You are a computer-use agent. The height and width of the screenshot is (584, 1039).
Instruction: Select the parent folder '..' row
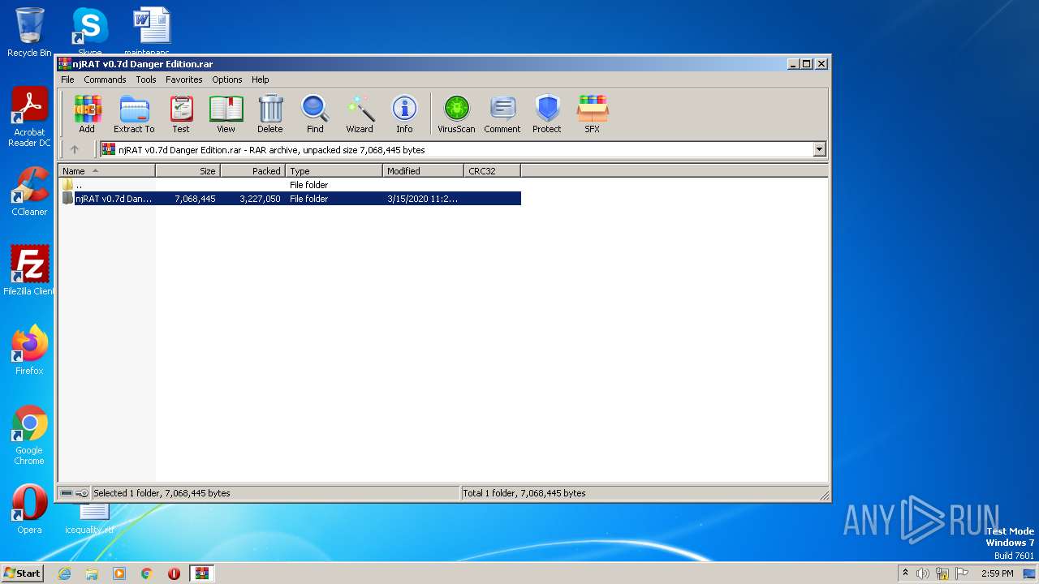(290, 185)
